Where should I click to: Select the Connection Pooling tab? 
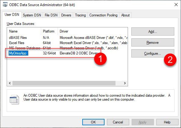[103, 15]
